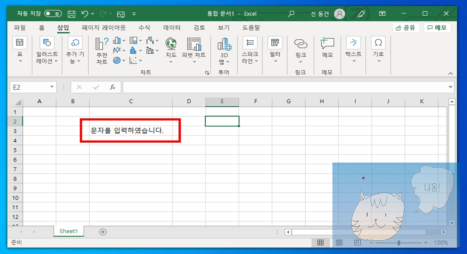Click the user account avatar icon

339,14
